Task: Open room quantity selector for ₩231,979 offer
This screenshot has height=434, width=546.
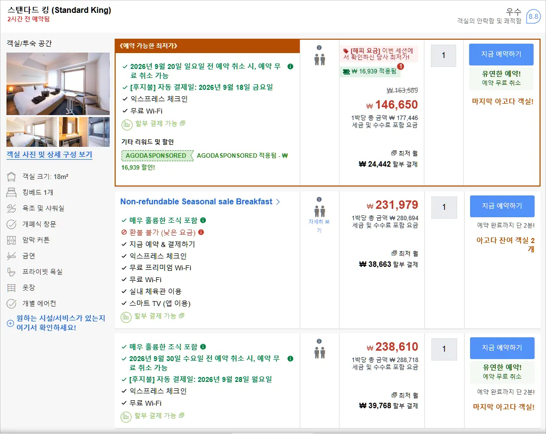Action: (x=444, y=207)
